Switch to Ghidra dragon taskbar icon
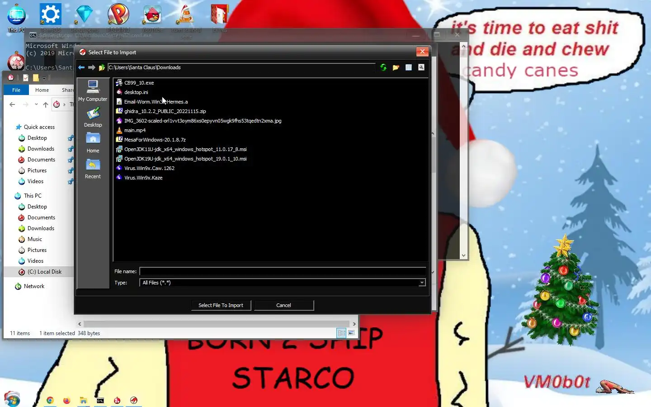This screenshot has height=407, width=651. pos(134,400)
